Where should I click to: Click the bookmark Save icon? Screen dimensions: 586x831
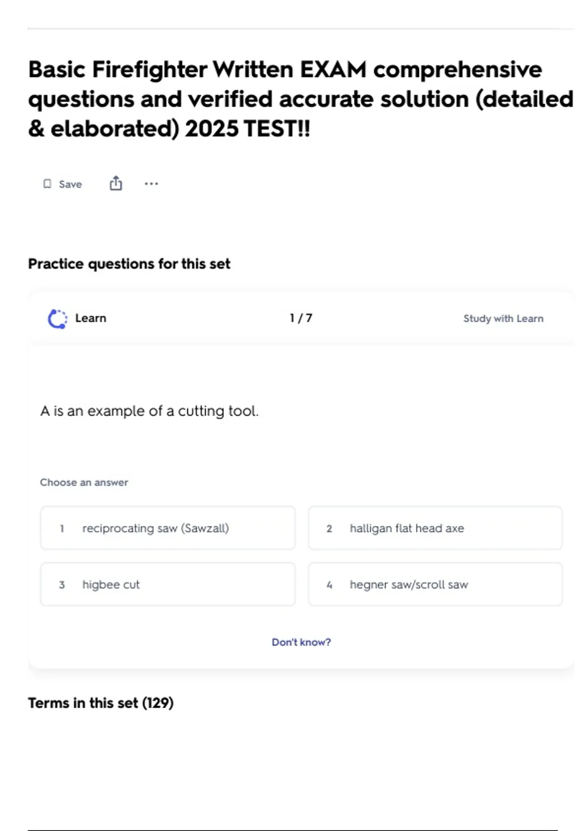click(x=47, y=184)
